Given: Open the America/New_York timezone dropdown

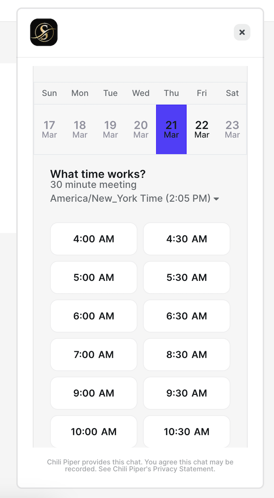Looking at the screenshot, I should click(x=135, y=198).
